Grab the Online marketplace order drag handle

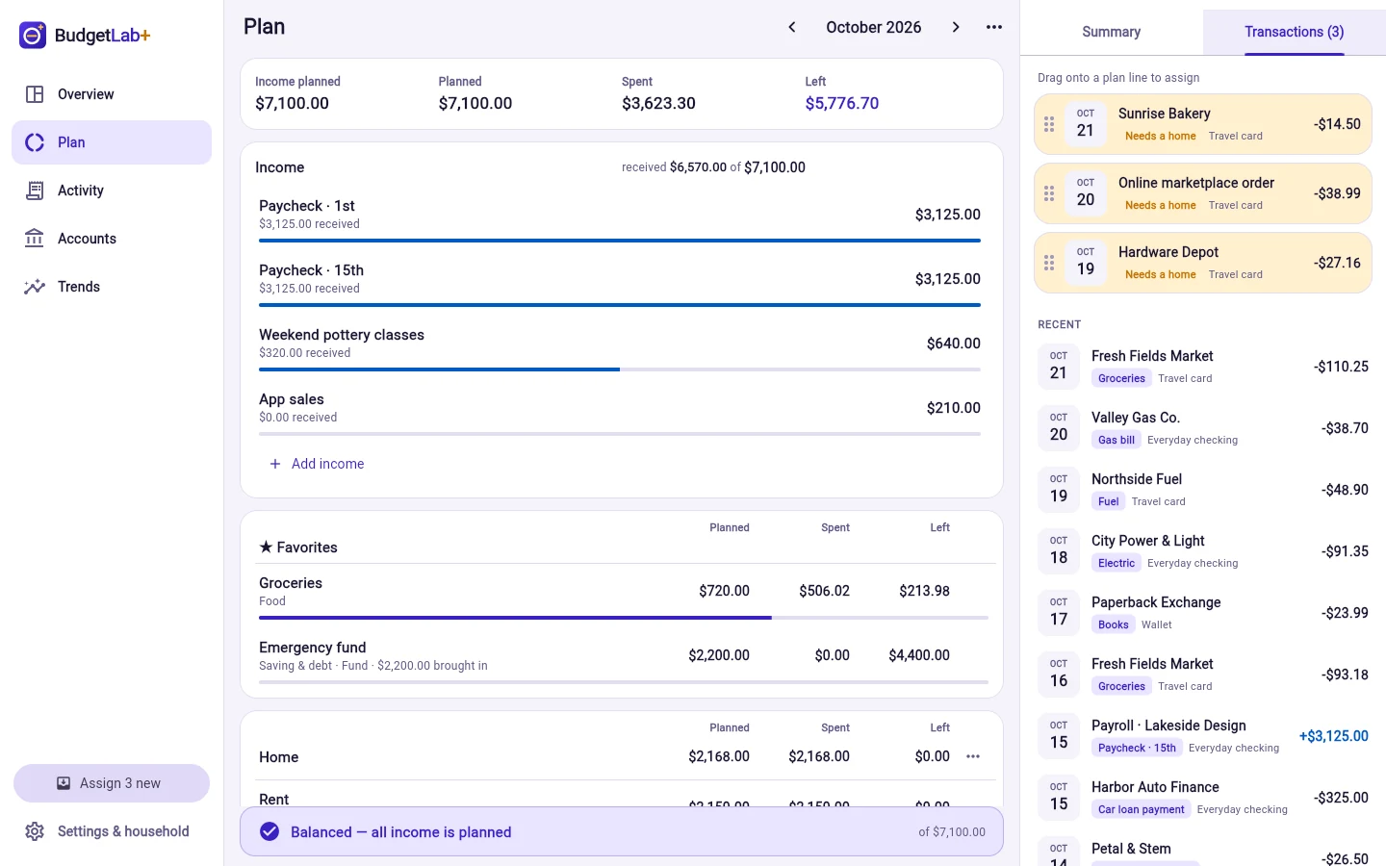[x=1049, y=193]
